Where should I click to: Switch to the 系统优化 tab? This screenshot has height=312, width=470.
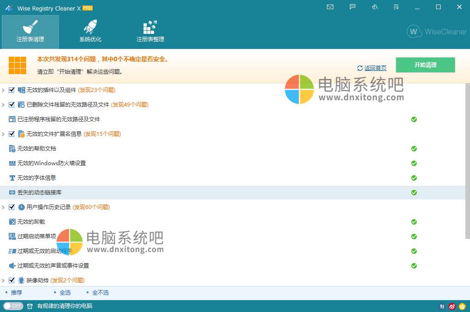[90, 32]
